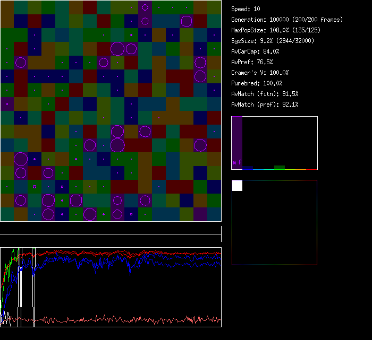Click the small green histogram bar
The height and width of the screenshot is (340, 372).
coord(279,167)
